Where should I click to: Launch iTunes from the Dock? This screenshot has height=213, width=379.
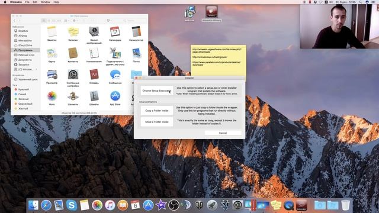(x=110, y=205)
